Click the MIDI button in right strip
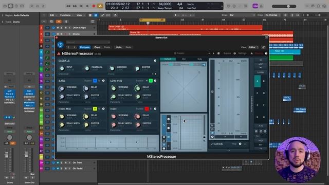 coord(261,140)
